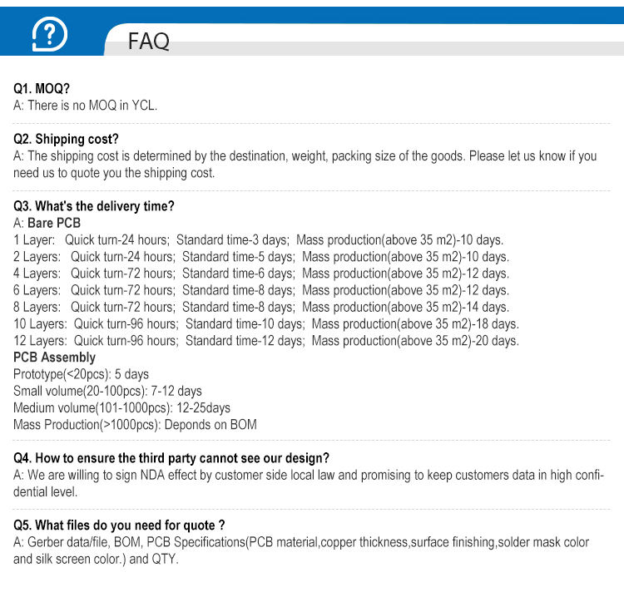
Task: Click the question mark speech bubble icon
Action: click(51, 35)
